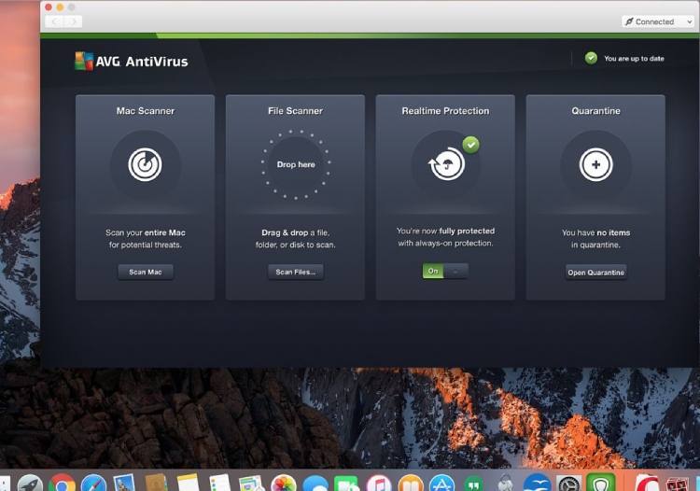Click the Mac Scanner radar icon
Viewport: 700px width, 491px height.
(145, 164)
